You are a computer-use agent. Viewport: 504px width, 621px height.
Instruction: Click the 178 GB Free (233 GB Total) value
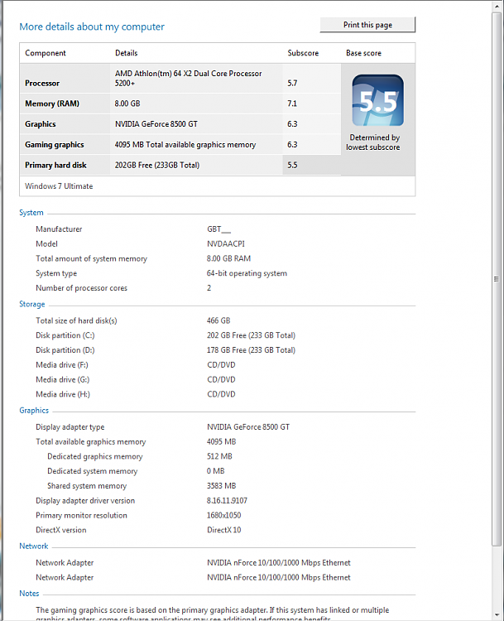point(251,350)
